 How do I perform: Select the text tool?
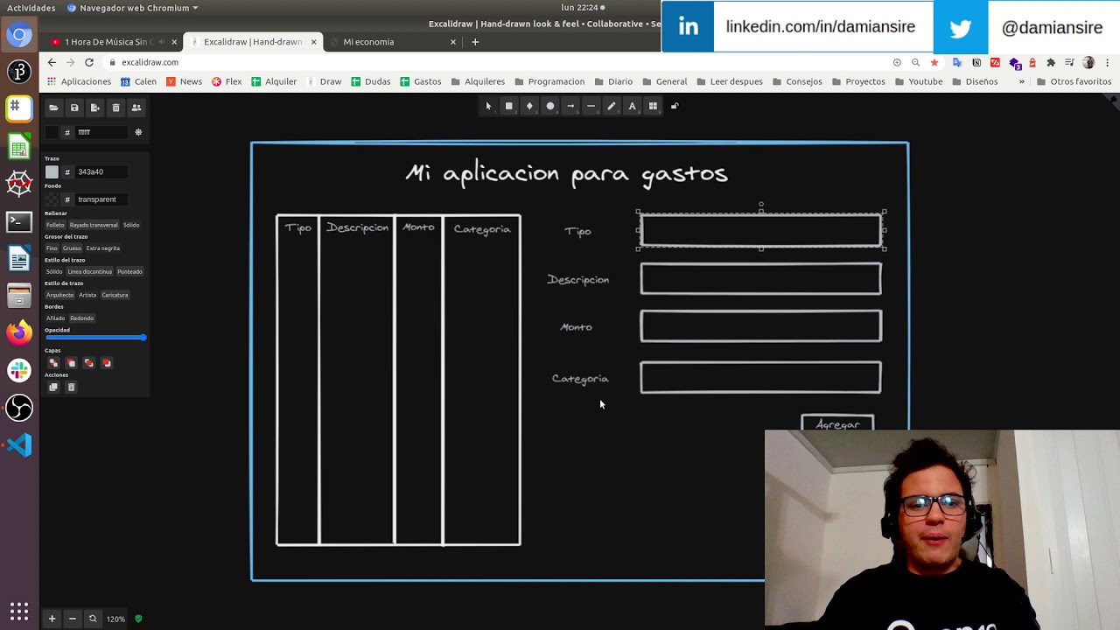632,106
